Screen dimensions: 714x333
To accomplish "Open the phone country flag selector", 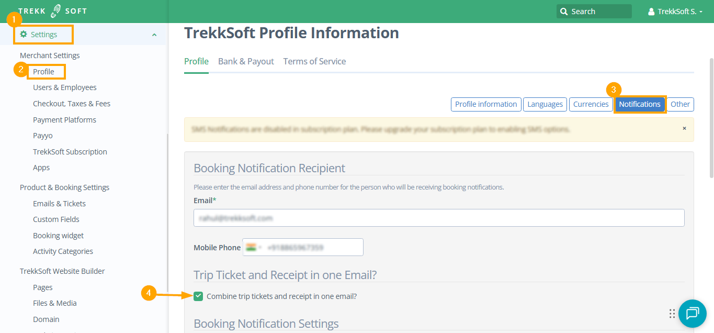I will click(254, 247).
